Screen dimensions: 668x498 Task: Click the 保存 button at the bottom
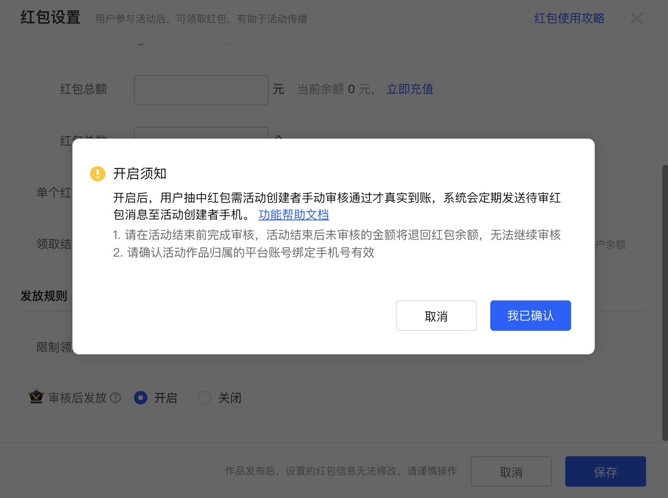click(x=605, y=471)
